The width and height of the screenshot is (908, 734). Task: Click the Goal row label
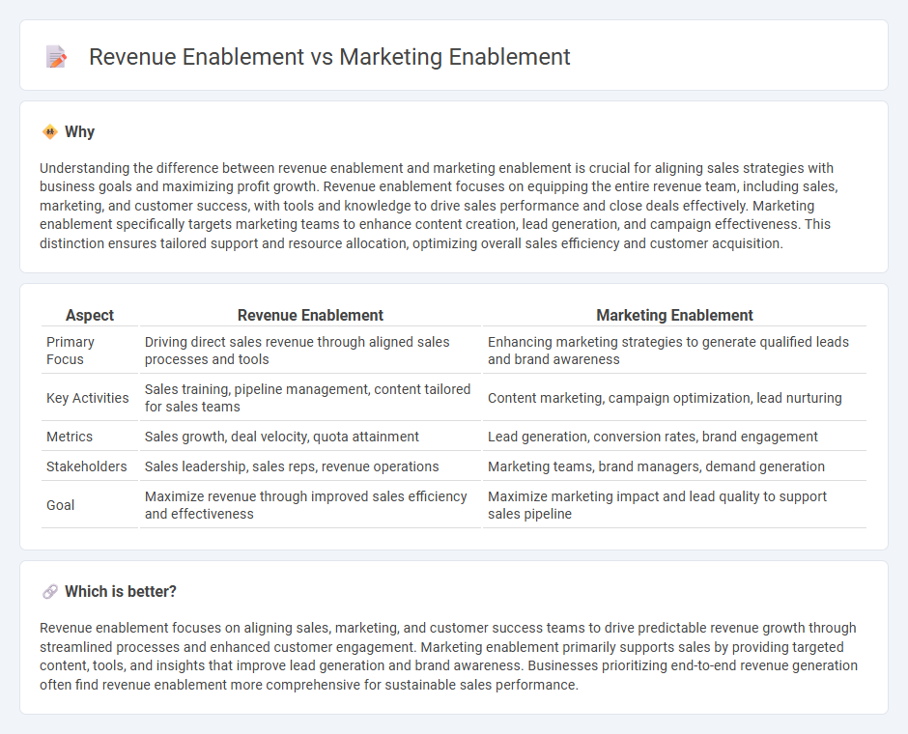(60, 505)
